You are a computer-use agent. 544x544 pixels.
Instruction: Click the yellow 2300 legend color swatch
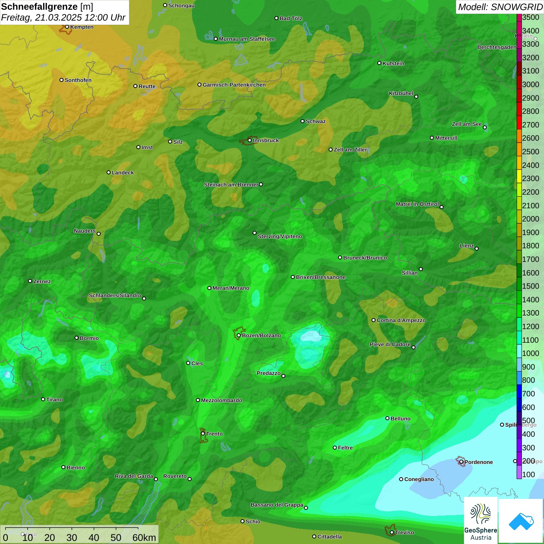[519, 176]
